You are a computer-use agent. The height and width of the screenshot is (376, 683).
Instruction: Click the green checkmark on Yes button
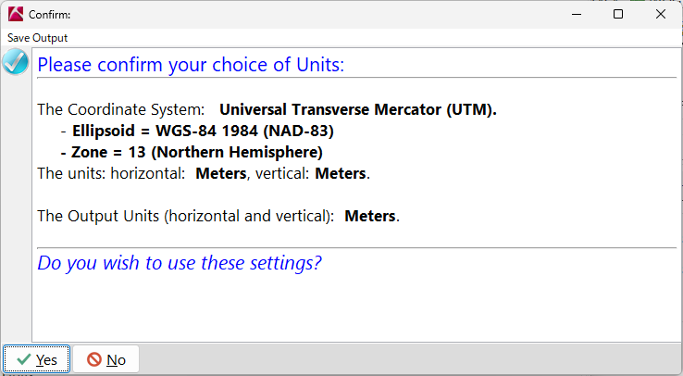pyautogui.click(x=24, y=359)
